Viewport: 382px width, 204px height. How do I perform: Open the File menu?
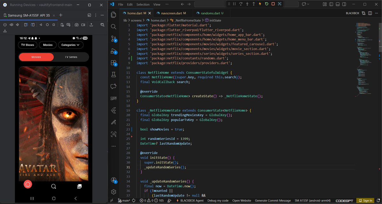click(121, 4)
